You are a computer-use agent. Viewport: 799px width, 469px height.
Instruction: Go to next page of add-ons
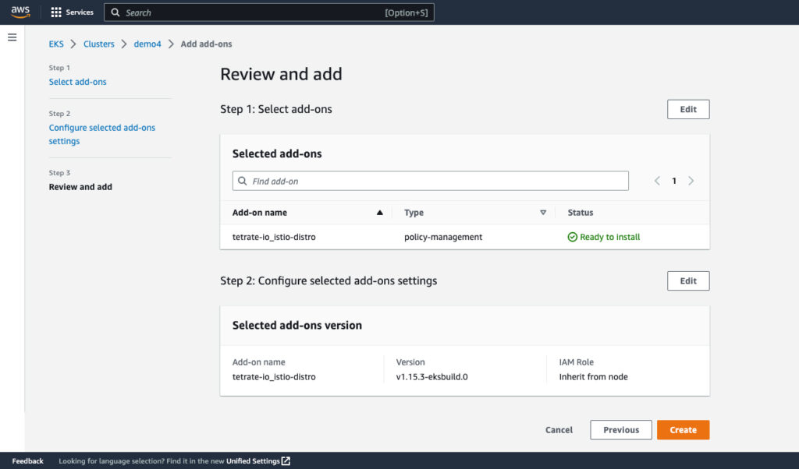coord(691,181)
